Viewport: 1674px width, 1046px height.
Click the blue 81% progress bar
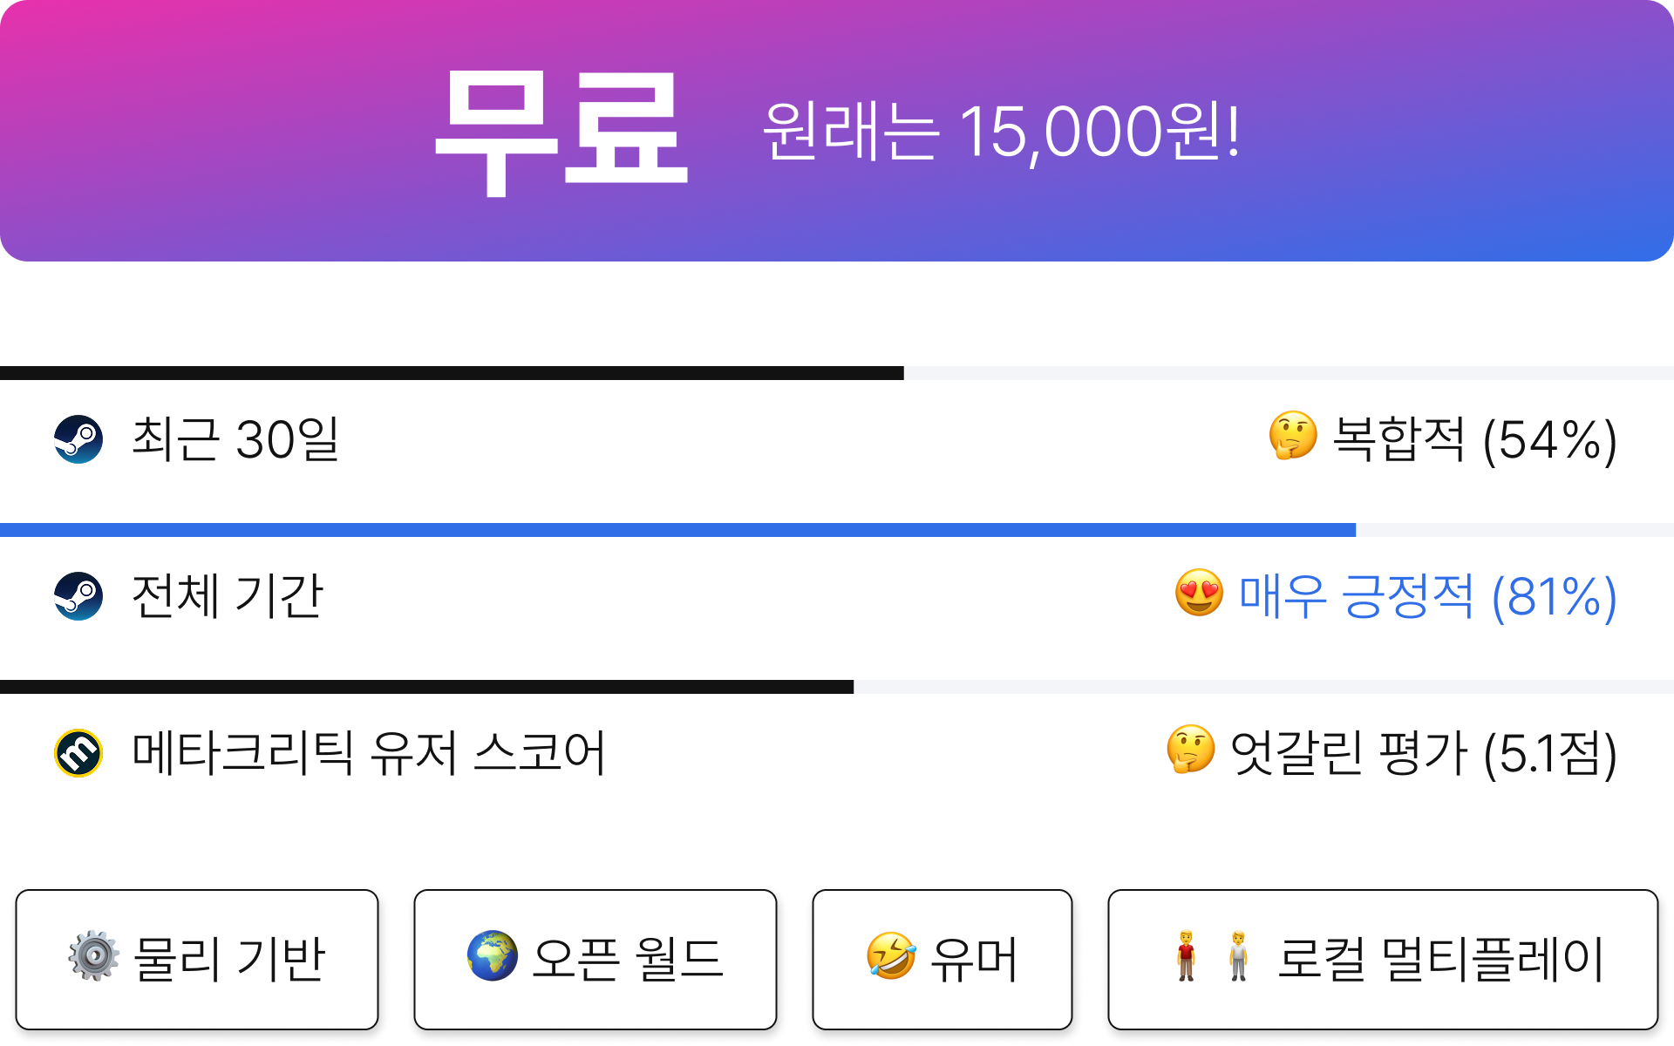pyautogui.click(x=677, y=530)
